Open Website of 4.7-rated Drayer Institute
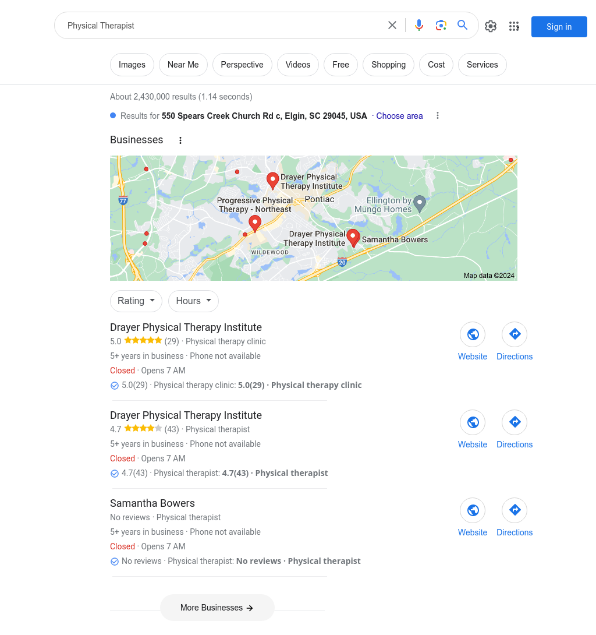Image resolution: width=596 pixels, height=635 pixels. [x=473, y=422]
